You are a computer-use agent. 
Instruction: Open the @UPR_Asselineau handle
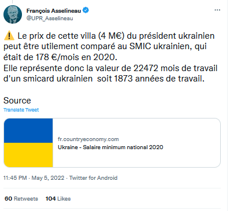50,18
